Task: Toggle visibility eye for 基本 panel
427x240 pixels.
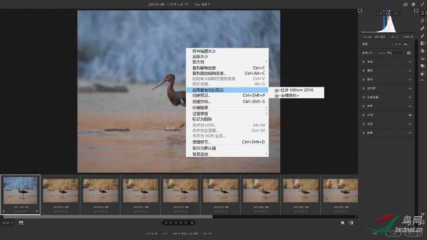Action: click(410, 62)
